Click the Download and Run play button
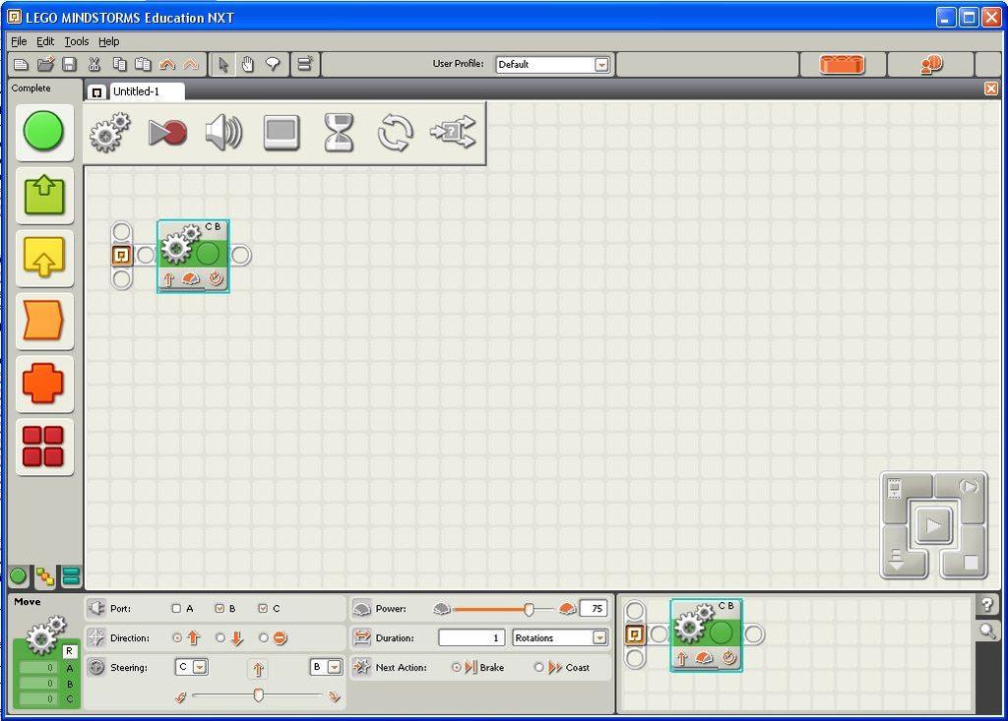1008x721 pixels. point(933,526)
